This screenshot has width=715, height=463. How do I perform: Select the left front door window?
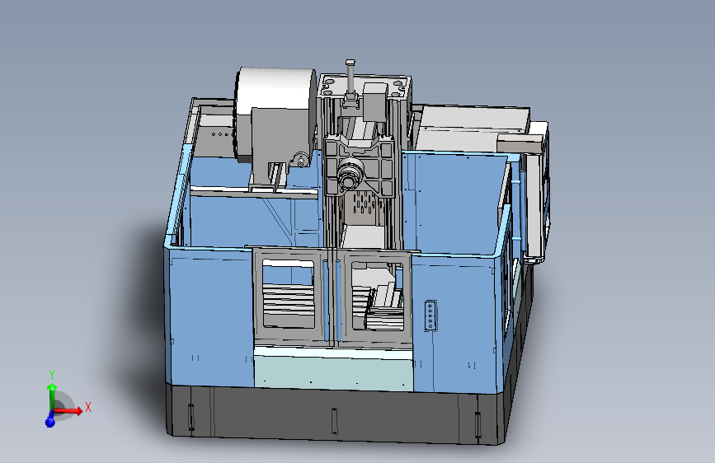[x=289, y=292]
